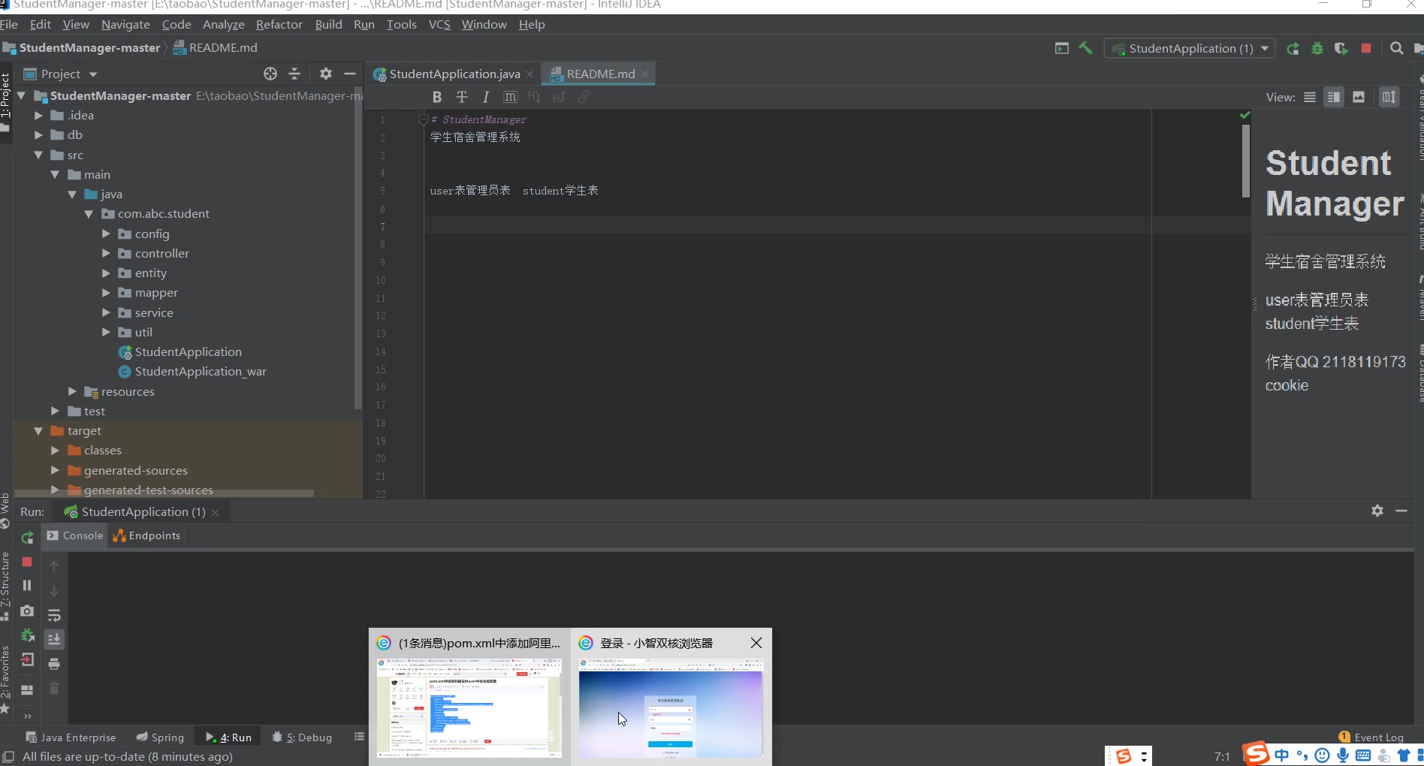
Task: Start debugging with the green bug icon
Action: [1317, 49]
